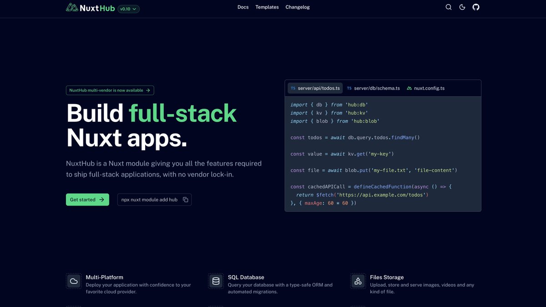Click the 'hub:blob' import string in code
Screen dimensions: 546x307
coord(365,121)
